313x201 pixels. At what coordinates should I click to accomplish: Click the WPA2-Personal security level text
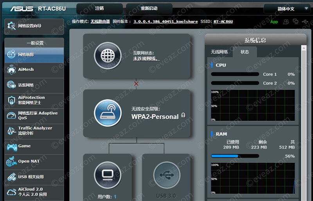click(155, 117)
